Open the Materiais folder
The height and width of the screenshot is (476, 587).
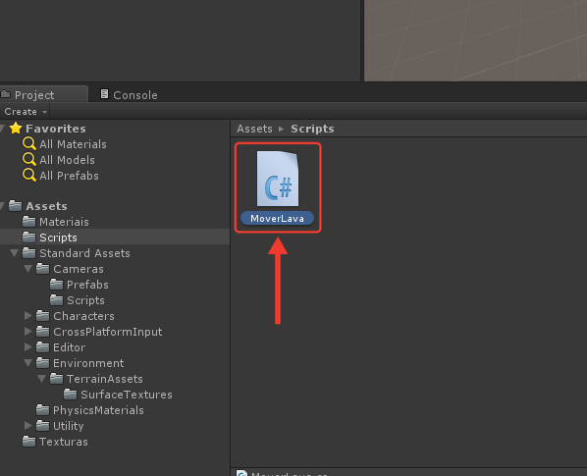click(x=64, y=222)
